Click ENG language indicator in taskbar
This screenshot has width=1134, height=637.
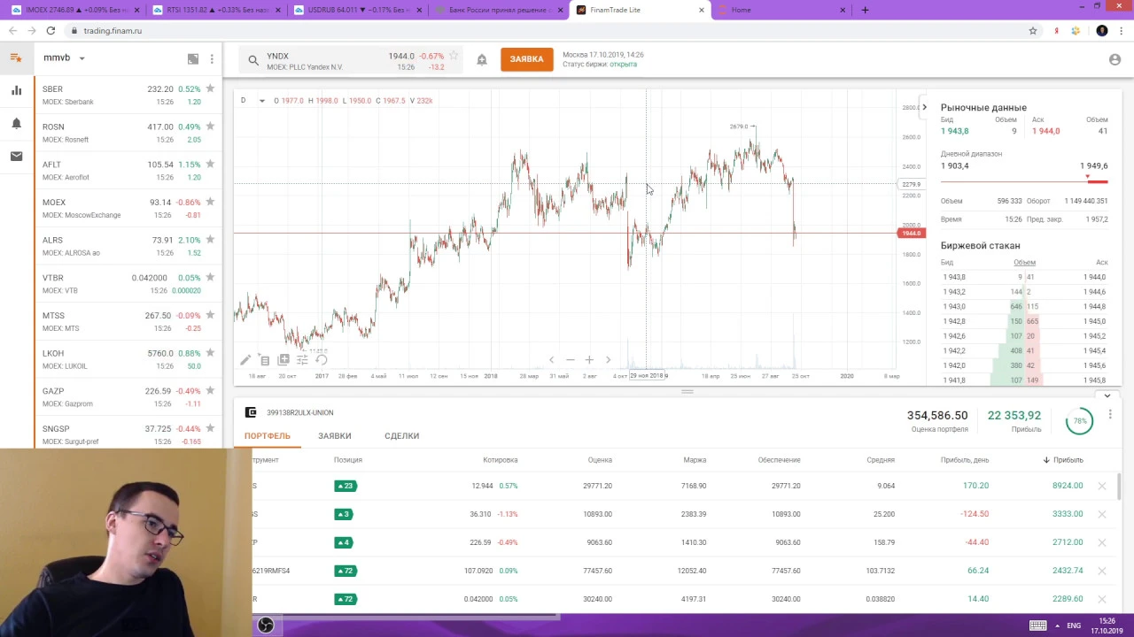point(1074,625)
